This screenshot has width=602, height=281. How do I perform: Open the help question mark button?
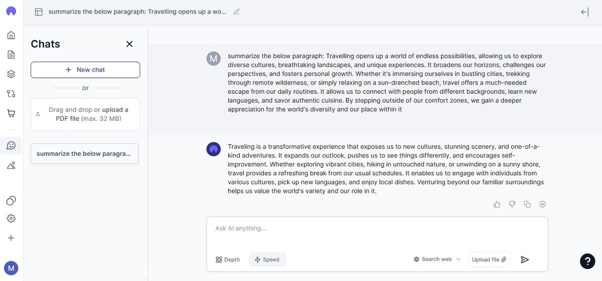587,261
